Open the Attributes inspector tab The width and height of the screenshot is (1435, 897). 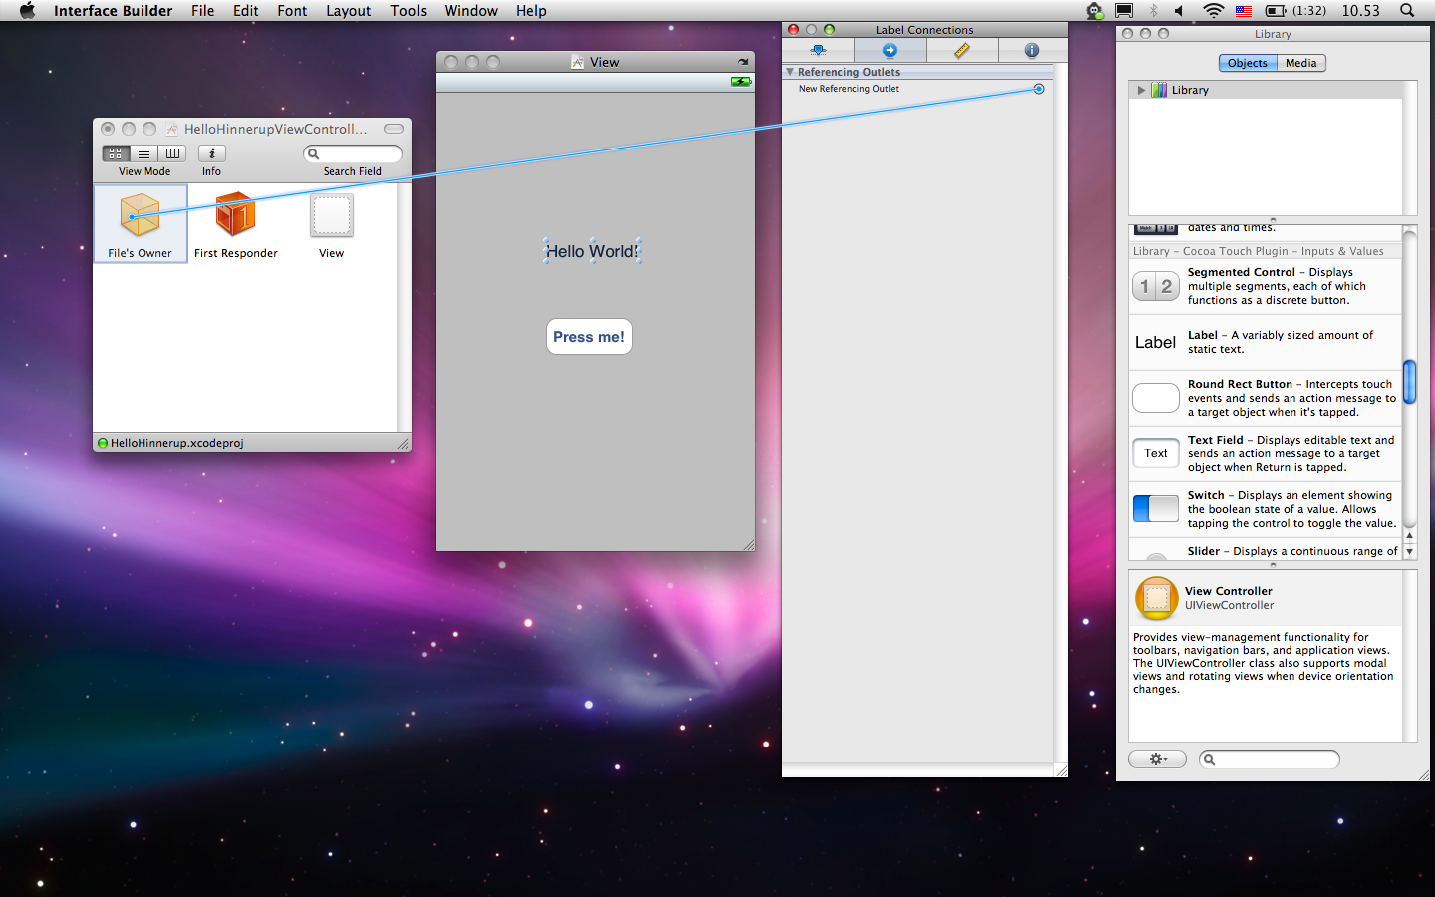click(x=818, y=50)
